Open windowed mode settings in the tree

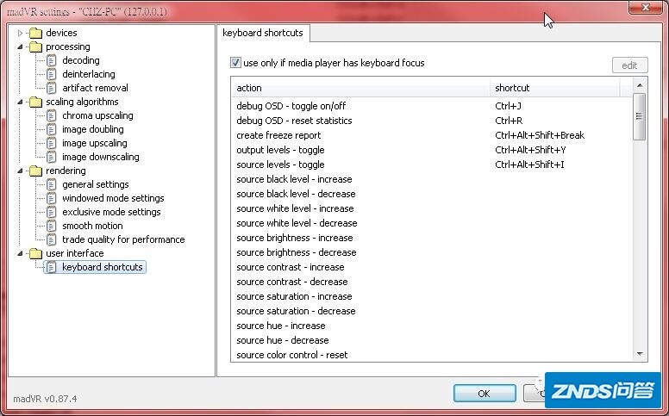(113, 198)
